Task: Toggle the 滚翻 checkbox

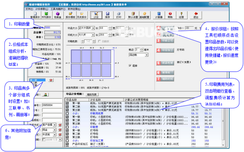Action: tap(130, 66)
